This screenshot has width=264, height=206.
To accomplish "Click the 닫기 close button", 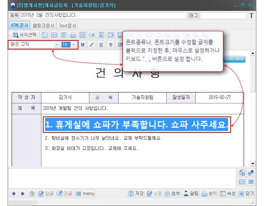I will [246, 194].
